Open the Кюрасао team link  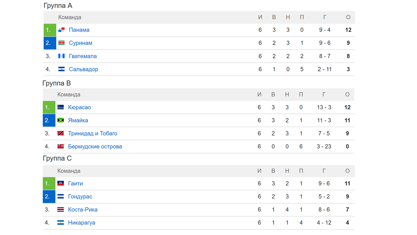pos(80,107)
